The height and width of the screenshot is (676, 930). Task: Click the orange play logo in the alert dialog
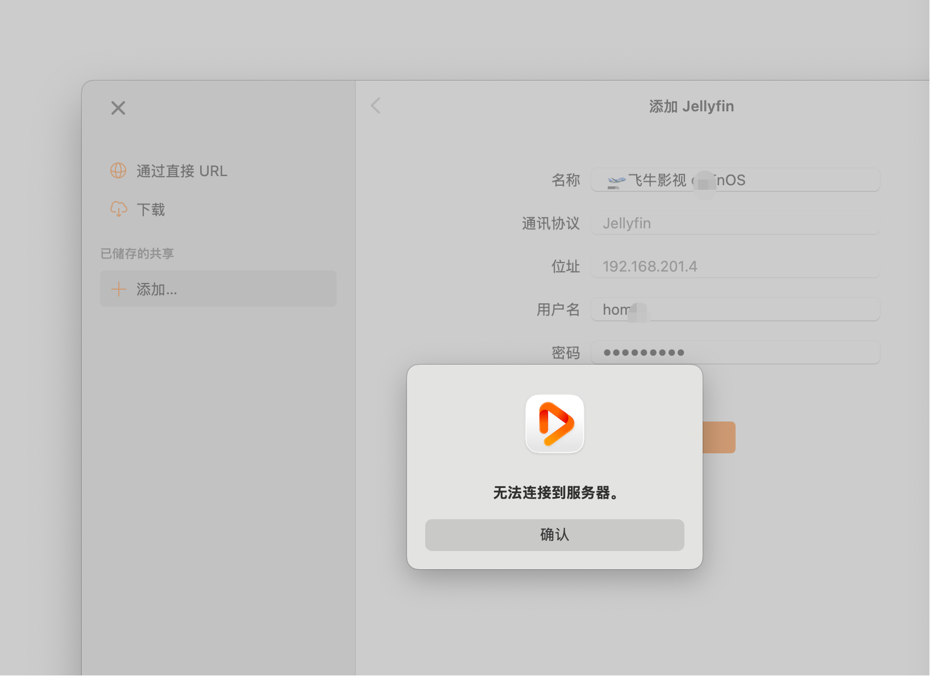point(554,423)
